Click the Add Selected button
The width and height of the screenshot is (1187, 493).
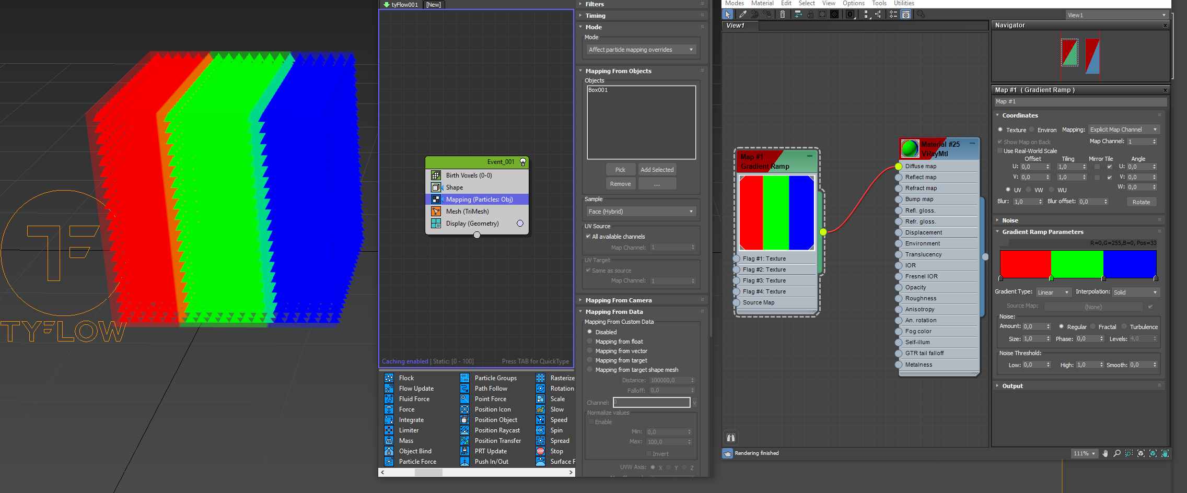point(657,170)
